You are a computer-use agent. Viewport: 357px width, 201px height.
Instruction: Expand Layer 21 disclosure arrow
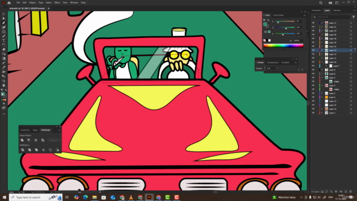tap(322, 27)
